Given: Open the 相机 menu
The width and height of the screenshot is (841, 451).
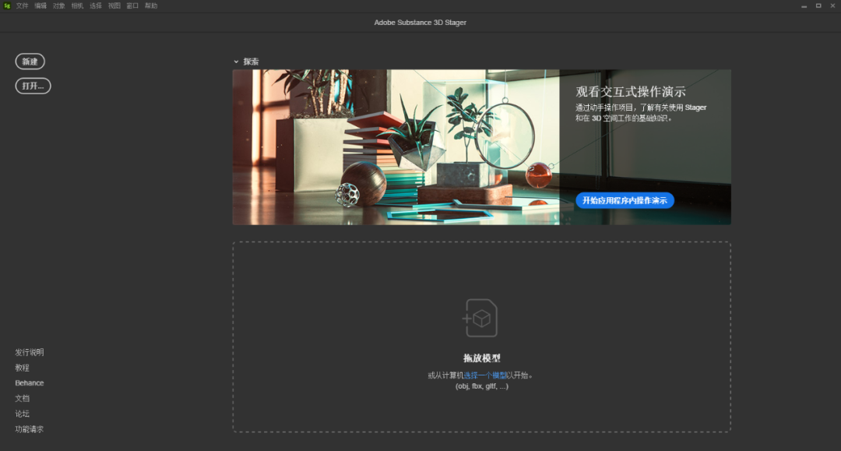Looking at the screenshot, I should point(77,5).
